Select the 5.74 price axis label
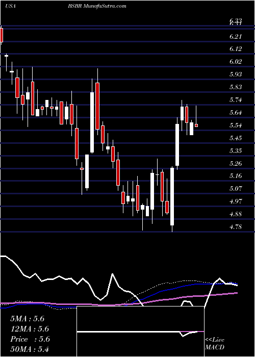 [x=236, y=100]
